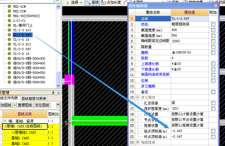The height and width of the screenshot is (146, 225).
Task: Collapse the 墙、基础、留洞 drawing group
Action: [5, 121]
